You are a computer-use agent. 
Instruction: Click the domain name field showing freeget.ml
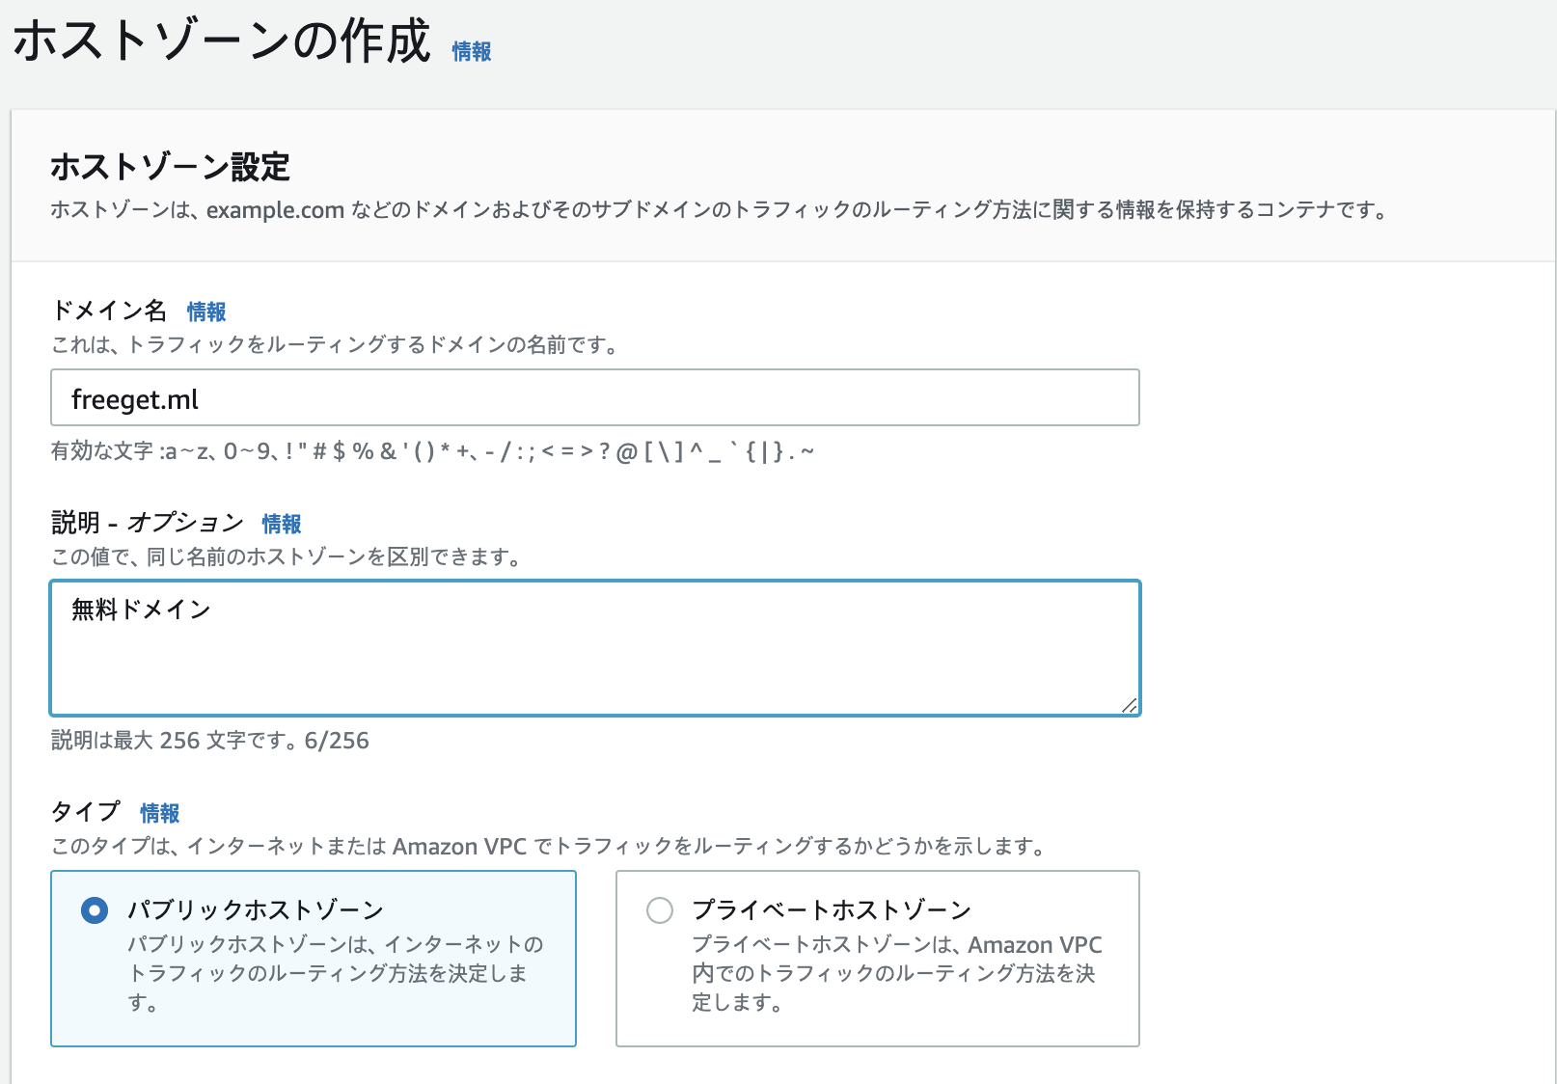594,397
